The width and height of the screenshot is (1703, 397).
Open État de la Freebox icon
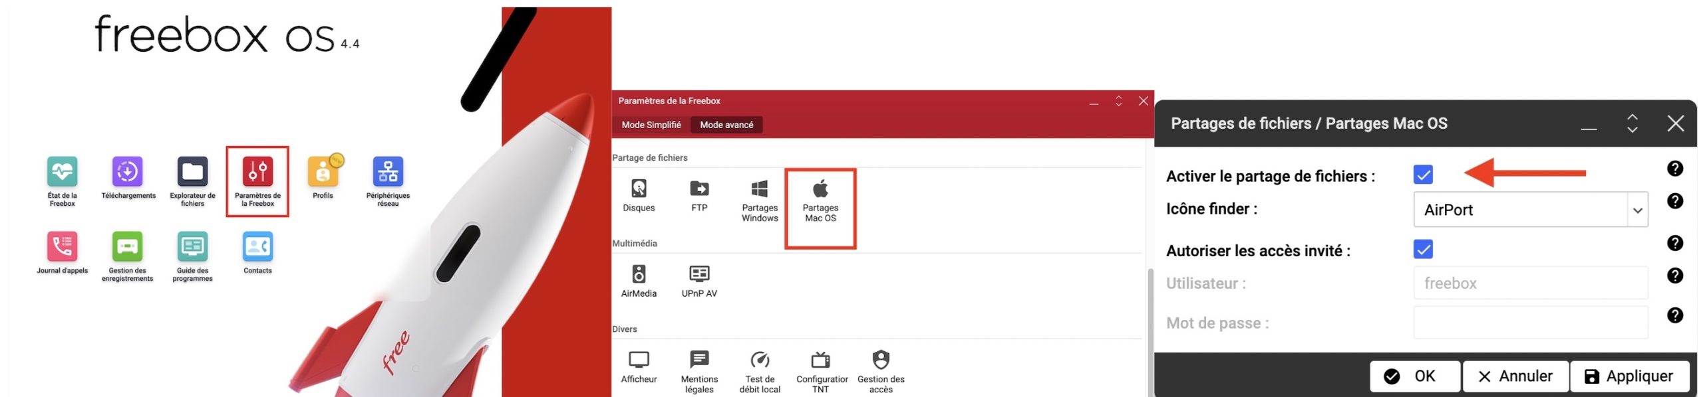(x=62, y=172)
